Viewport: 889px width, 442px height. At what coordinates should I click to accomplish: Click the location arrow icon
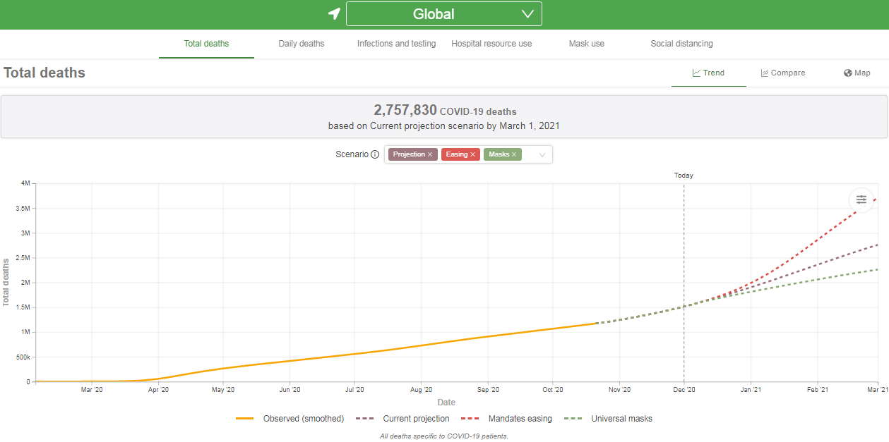pyautogui.click(x=334, y=14)
